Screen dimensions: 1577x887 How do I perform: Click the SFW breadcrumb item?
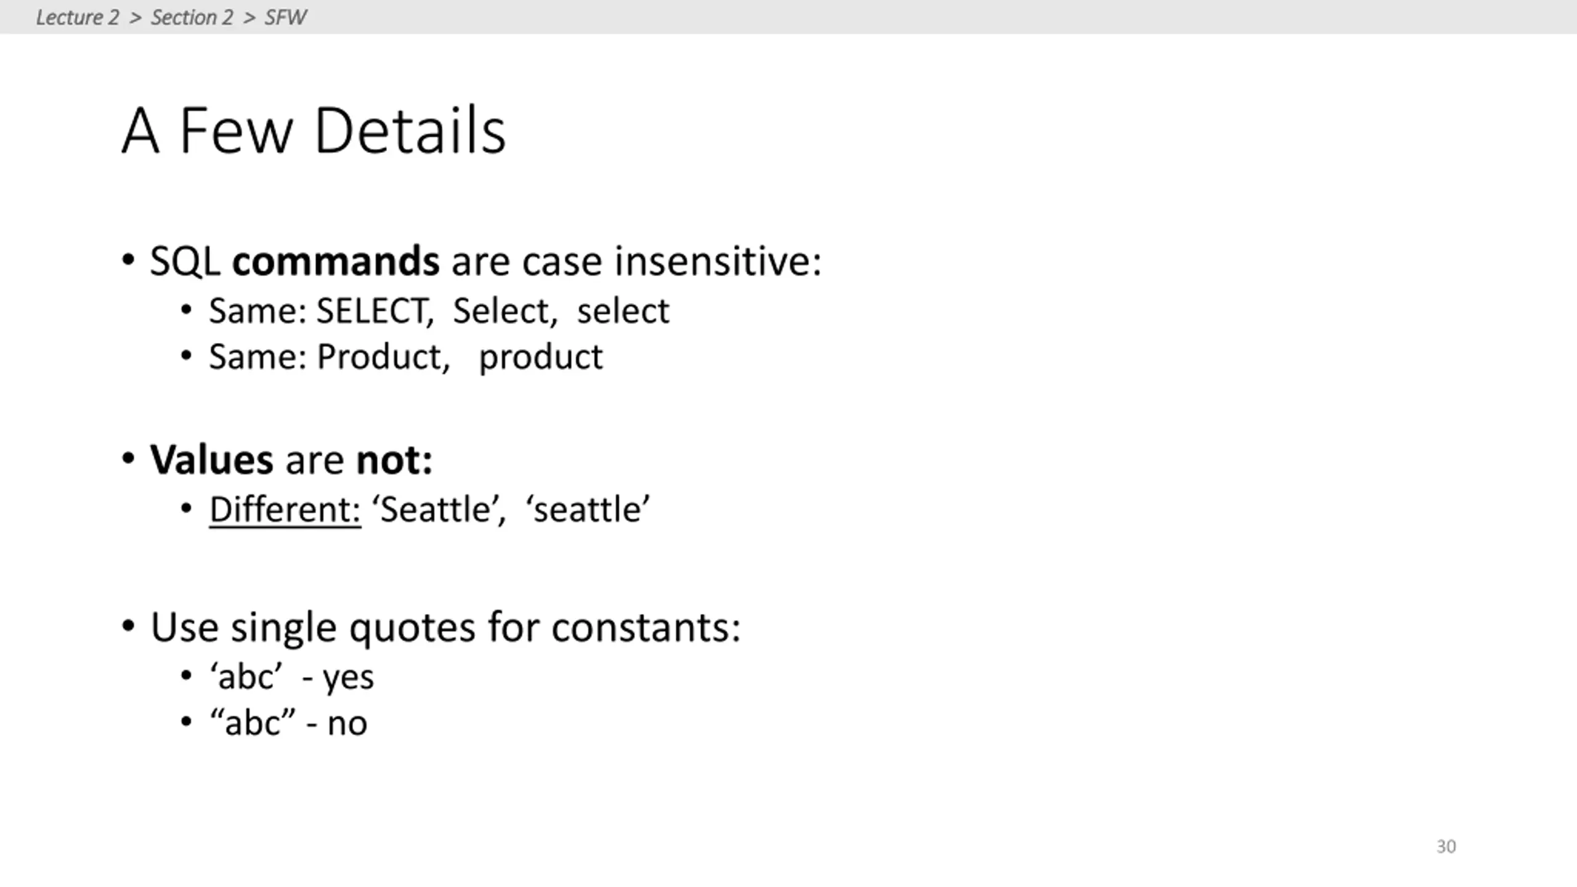coord(285,17)
